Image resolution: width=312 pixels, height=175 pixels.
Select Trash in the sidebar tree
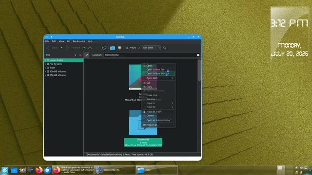tap(52, 68)
